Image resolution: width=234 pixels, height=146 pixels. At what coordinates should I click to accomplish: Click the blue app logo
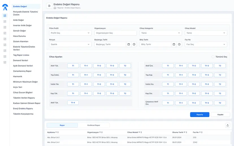click(5, 7)
